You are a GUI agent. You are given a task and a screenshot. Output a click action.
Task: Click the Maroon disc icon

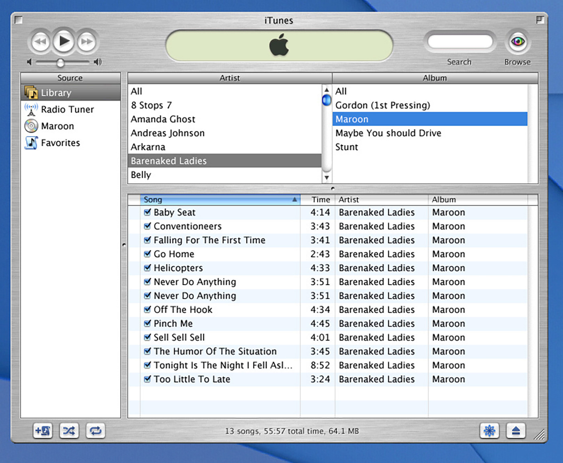[x=31, y=126]
